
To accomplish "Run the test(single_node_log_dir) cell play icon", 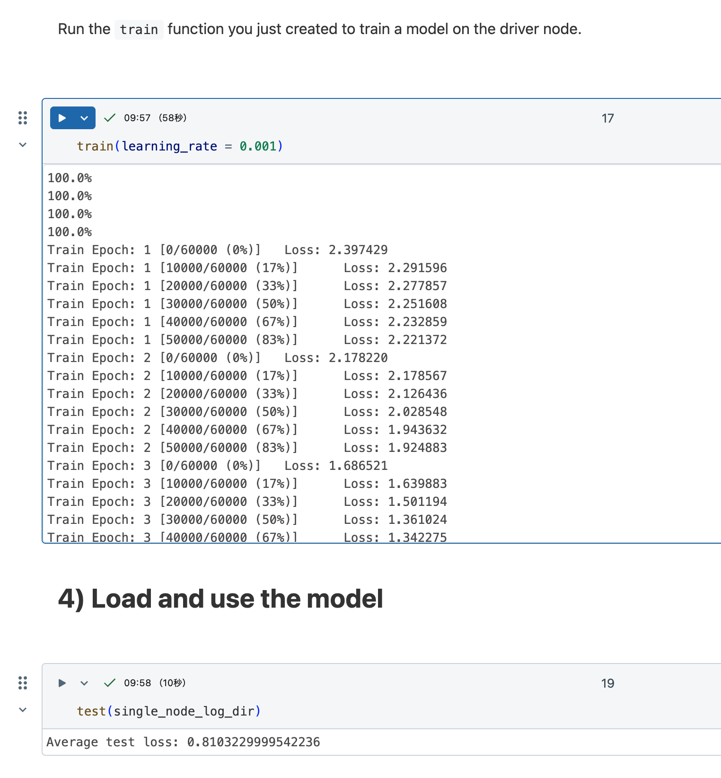I will 62,683.
